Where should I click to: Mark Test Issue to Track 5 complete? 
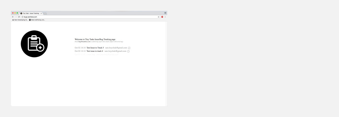click(x=129, y=48)
